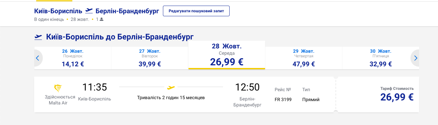Click the Київ-Бориспіль header route text

click(x=58, y=11)
